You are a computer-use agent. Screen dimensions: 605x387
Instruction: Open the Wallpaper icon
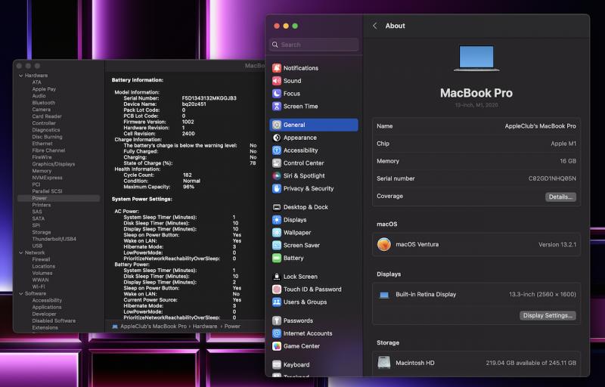[x=276, y=233]
